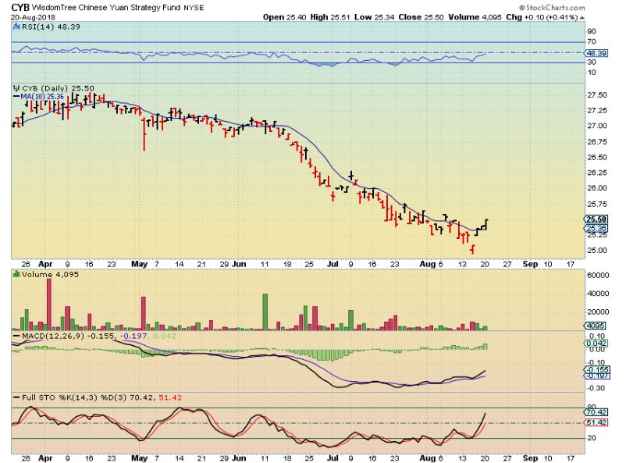The width and height of the screenshot is (633, 463).
Task: Click the blue MA(10) legend line marker
Action: [x=16, y=97]
